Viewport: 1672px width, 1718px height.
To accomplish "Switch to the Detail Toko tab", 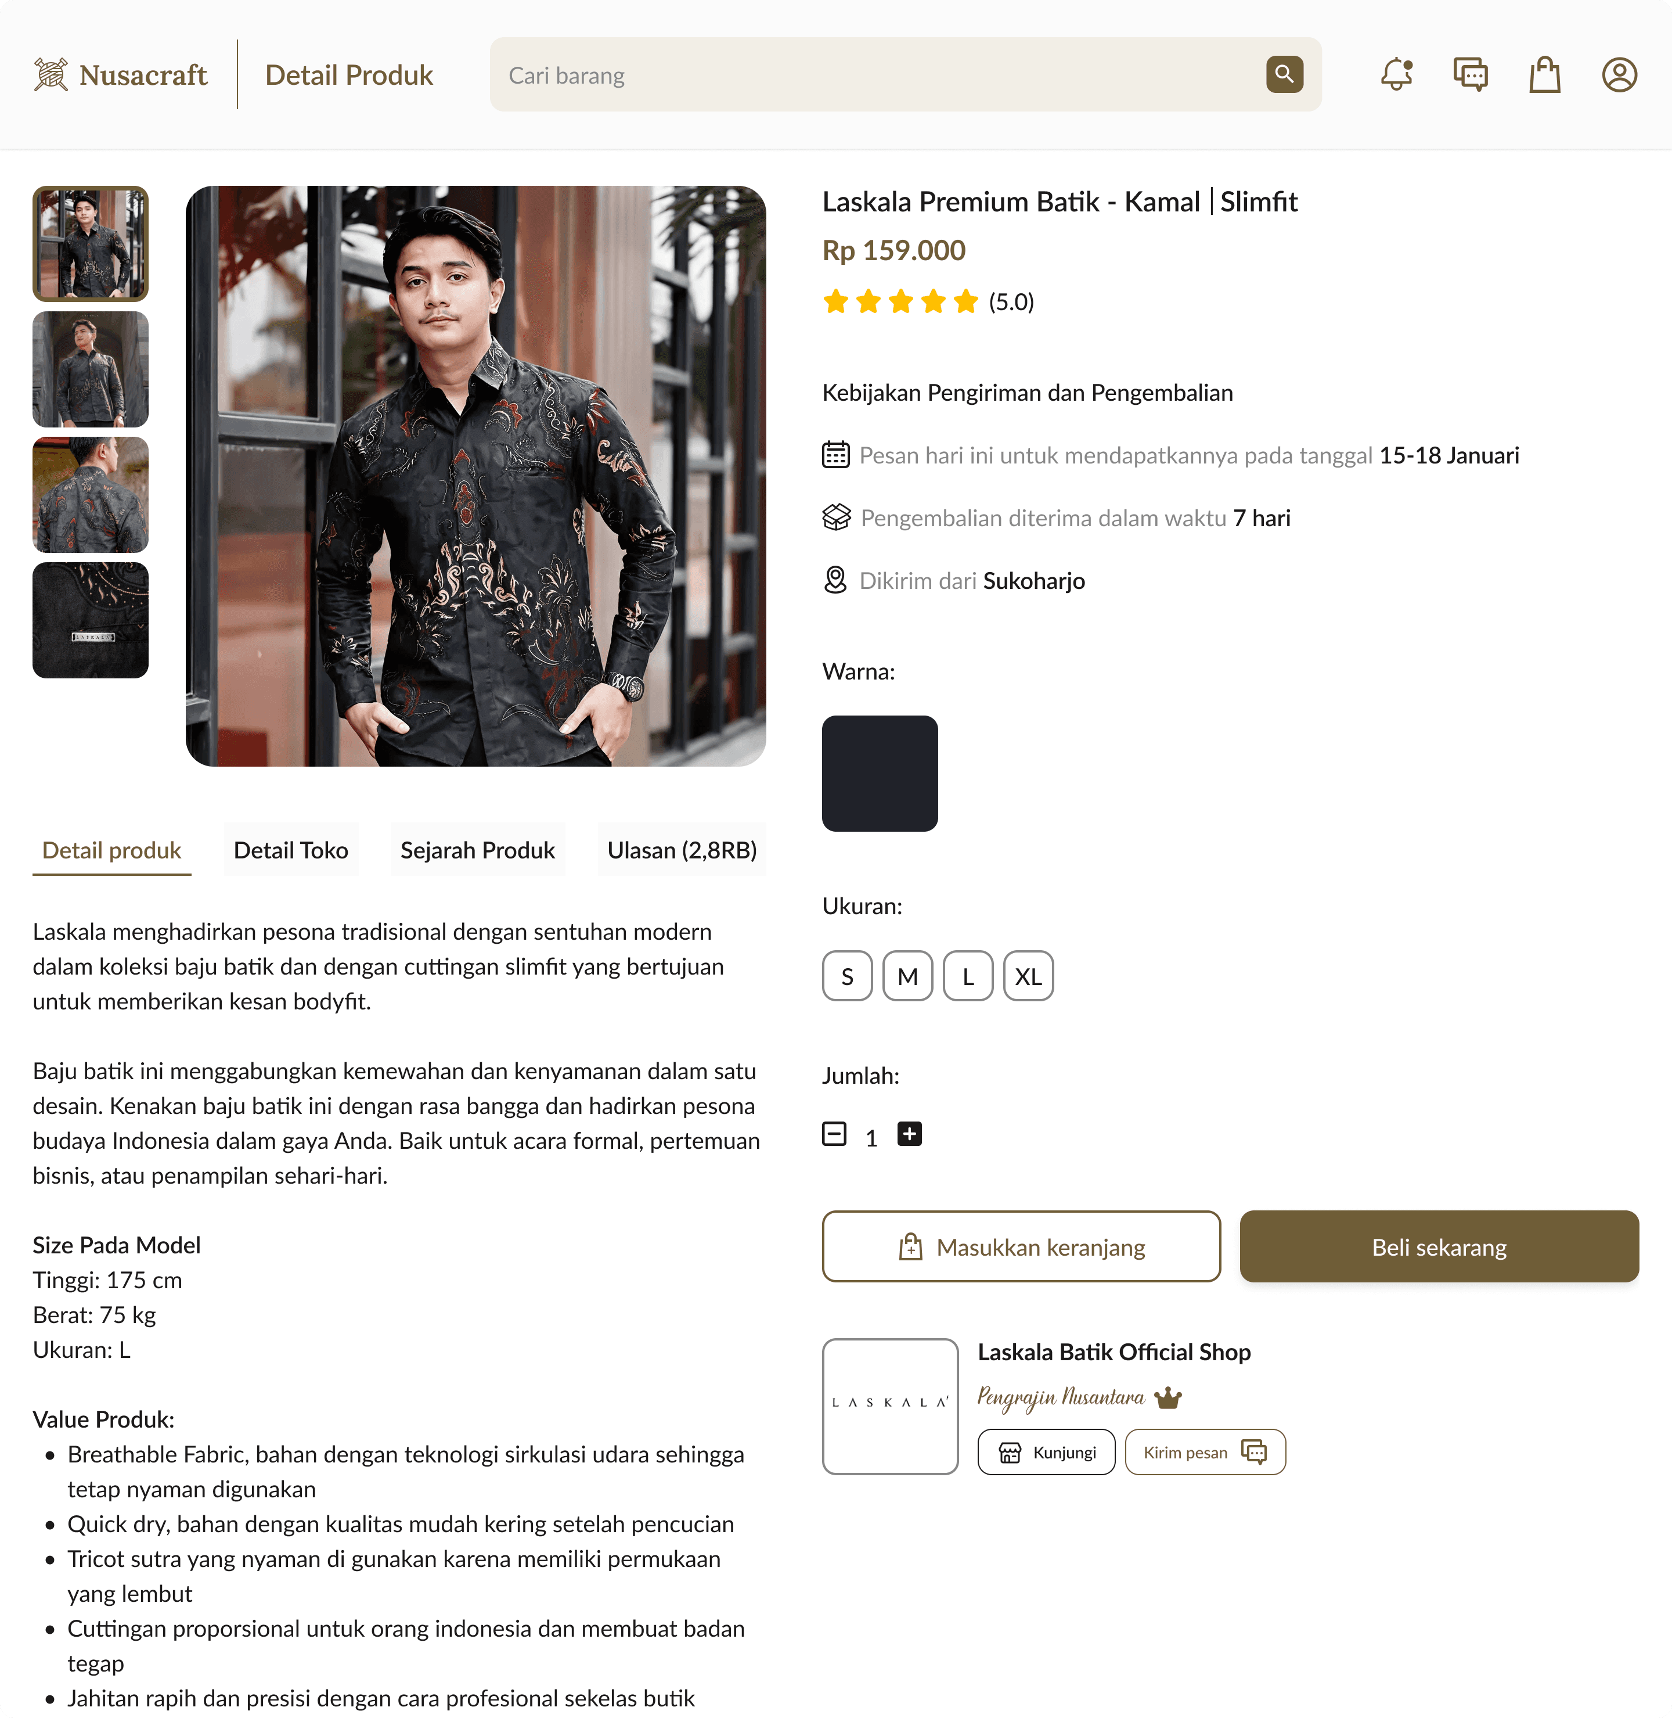I will point(291,850).
